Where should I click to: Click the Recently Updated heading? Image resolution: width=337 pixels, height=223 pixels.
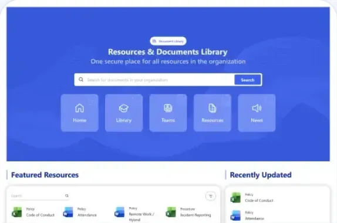(261, 175)
